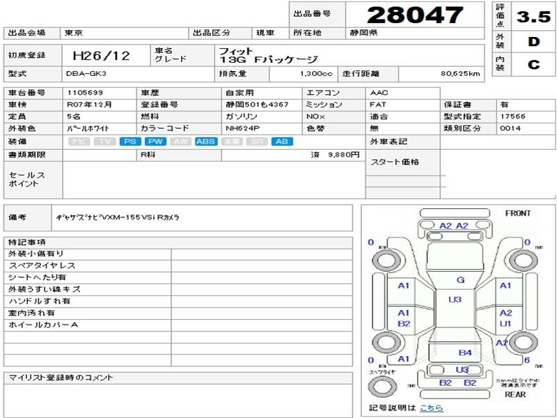
Task: Toggle the greyed-out SR sunroof badge
Action: (256, 141)
